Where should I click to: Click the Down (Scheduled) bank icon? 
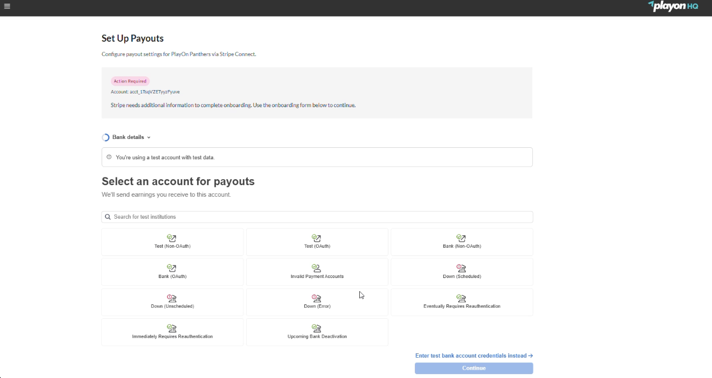pyautogui.click(x=461, y=269)
